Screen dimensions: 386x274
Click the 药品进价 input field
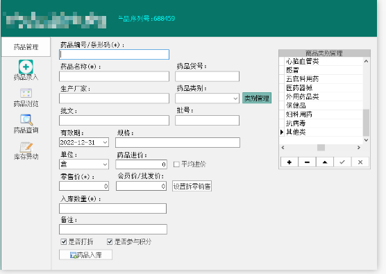pos(142,164)
